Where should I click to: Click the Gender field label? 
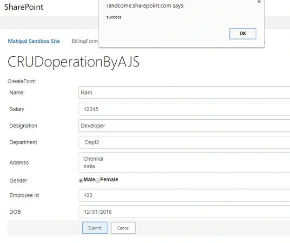(18, 180)
